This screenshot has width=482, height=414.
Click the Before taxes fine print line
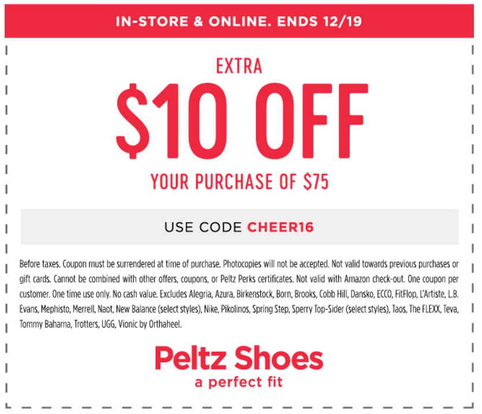coord(239,264)
